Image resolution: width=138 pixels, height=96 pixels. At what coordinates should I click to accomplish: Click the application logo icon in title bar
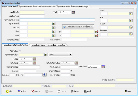(3, 3)
